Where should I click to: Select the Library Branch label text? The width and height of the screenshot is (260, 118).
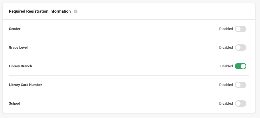click(x=21, y=66)
